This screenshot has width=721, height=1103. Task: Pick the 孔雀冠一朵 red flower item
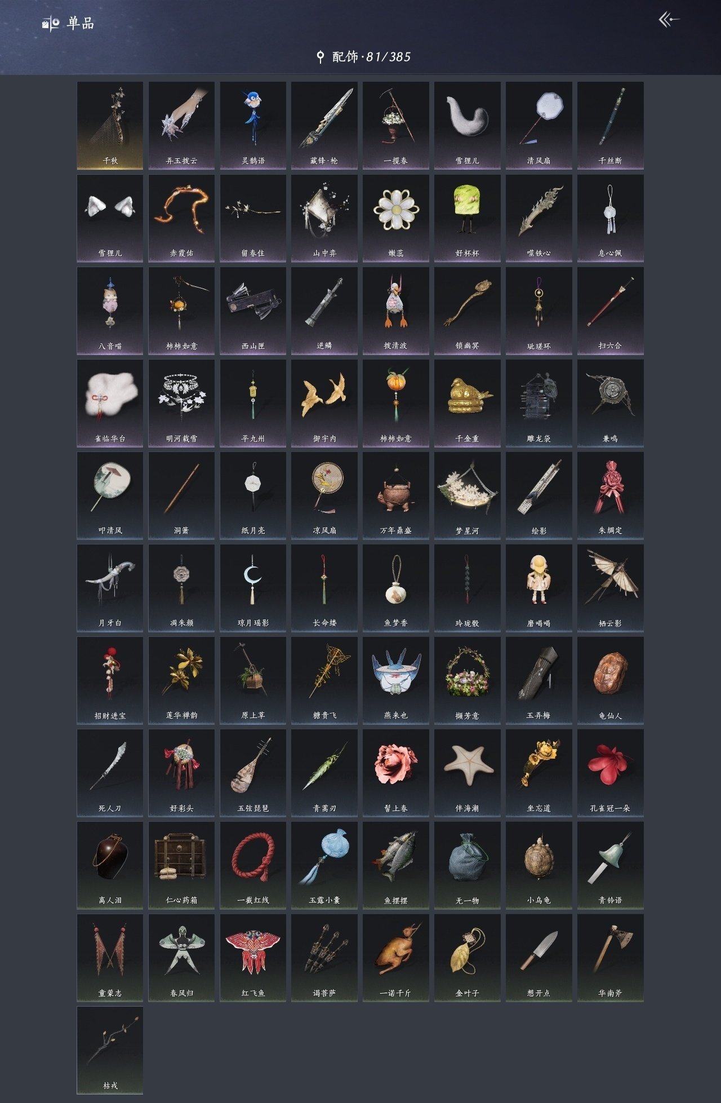610,773
